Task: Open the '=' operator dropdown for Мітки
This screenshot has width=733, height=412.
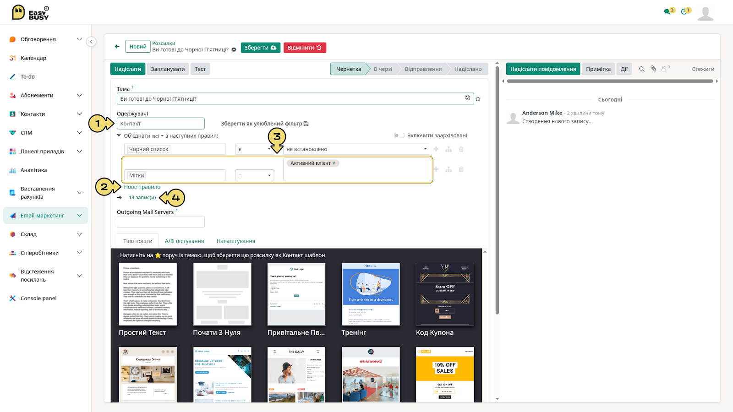Action: [x=255, y=175]
